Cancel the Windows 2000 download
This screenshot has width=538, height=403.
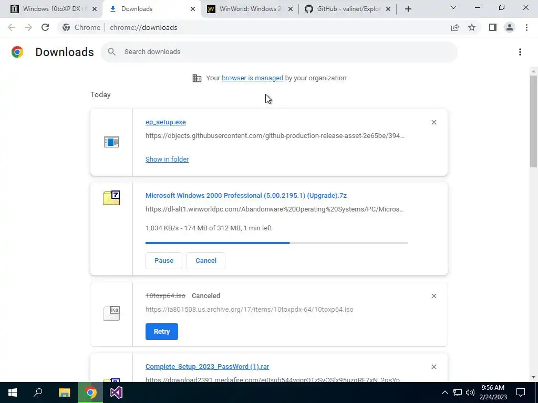pos(206,261)
